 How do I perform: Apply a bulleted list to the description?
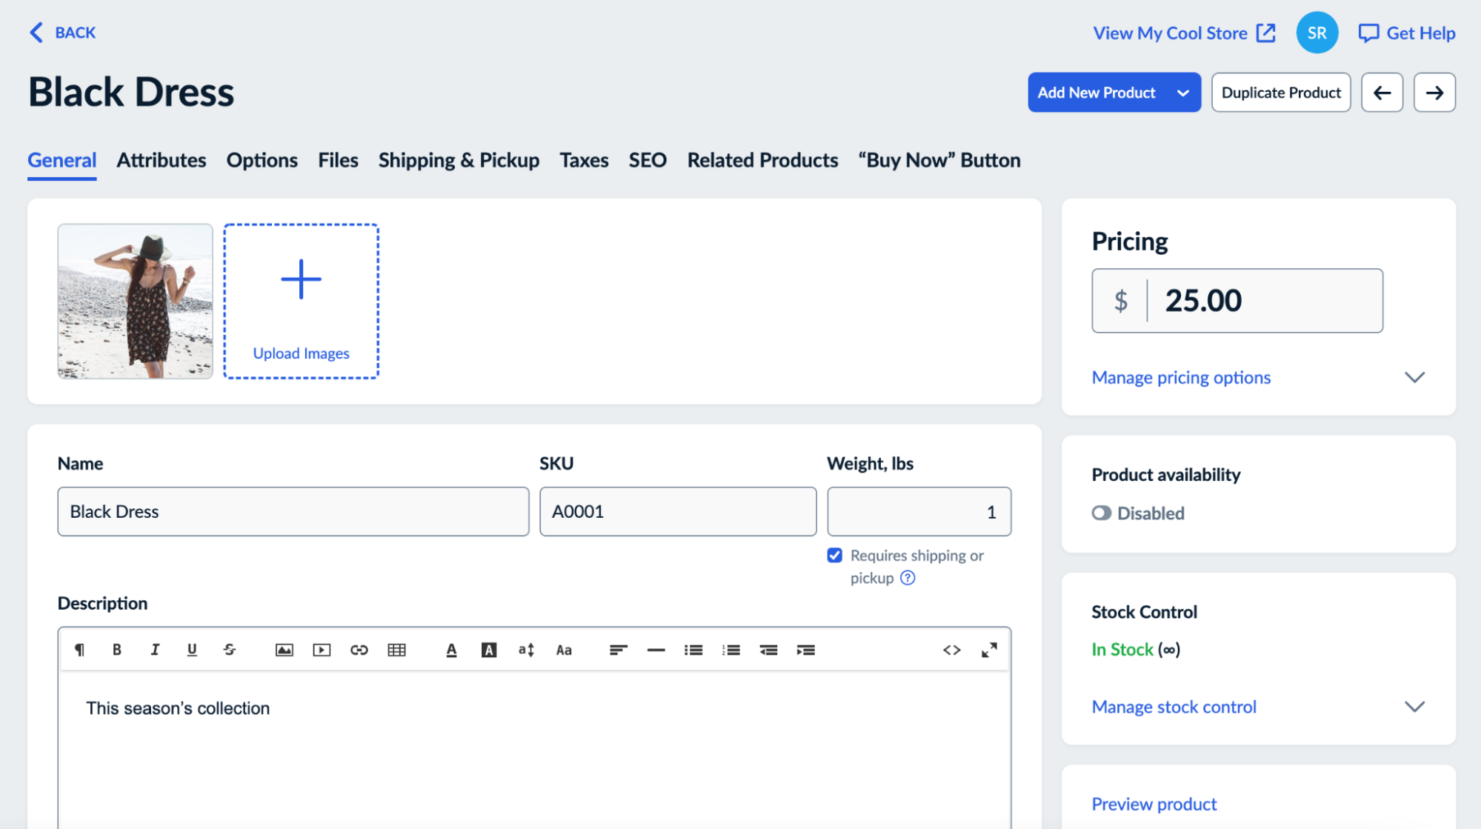tap(693, 650)
